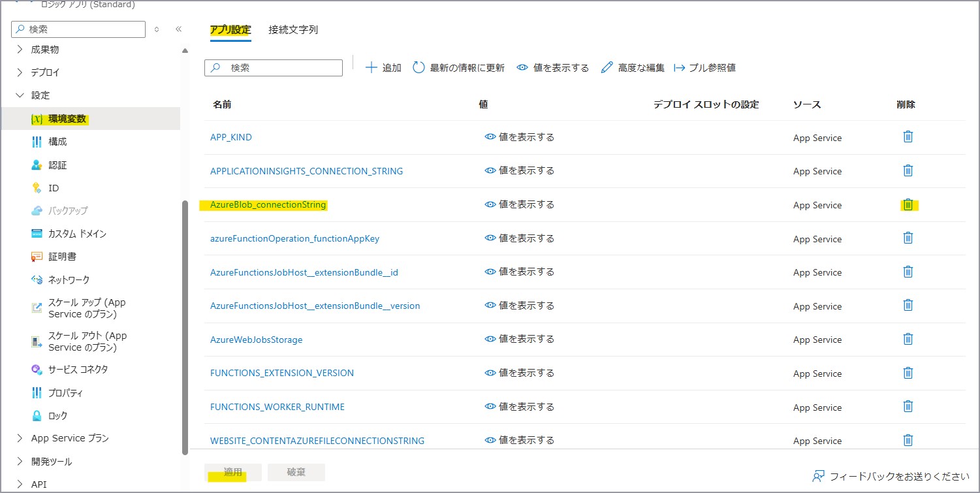The width and height of the screenshot is (980, 493).
Task: Expand 成果物 section in sidebar
Action: click(x=20, y=50)
